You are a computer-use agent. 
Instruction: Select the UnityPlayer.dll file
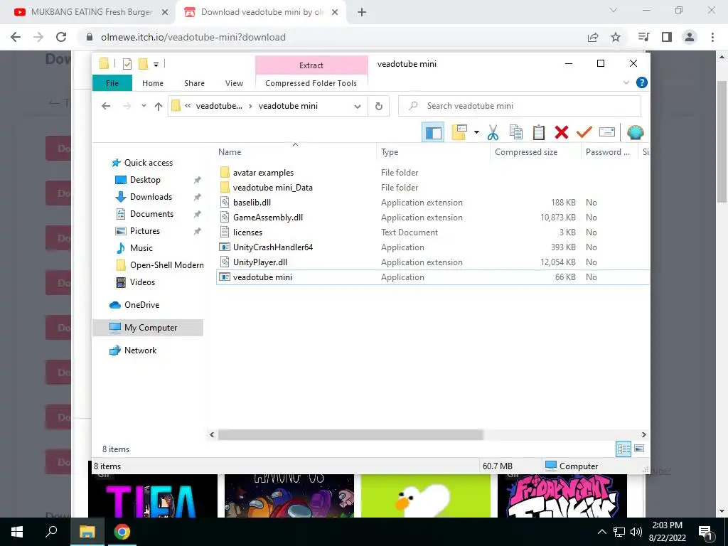260,262
